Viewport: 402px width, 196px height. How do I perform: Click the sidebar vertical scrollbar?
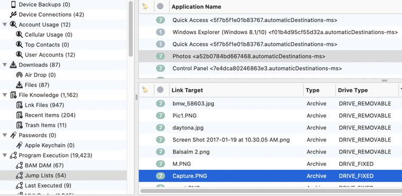pyautogui.click(x=131, y=28)
